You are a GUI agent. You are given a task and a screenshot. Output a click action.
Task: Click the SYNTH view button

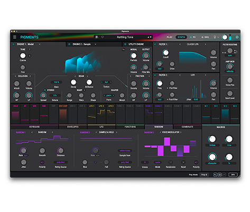pyautogui.click(x=181, y=37)
